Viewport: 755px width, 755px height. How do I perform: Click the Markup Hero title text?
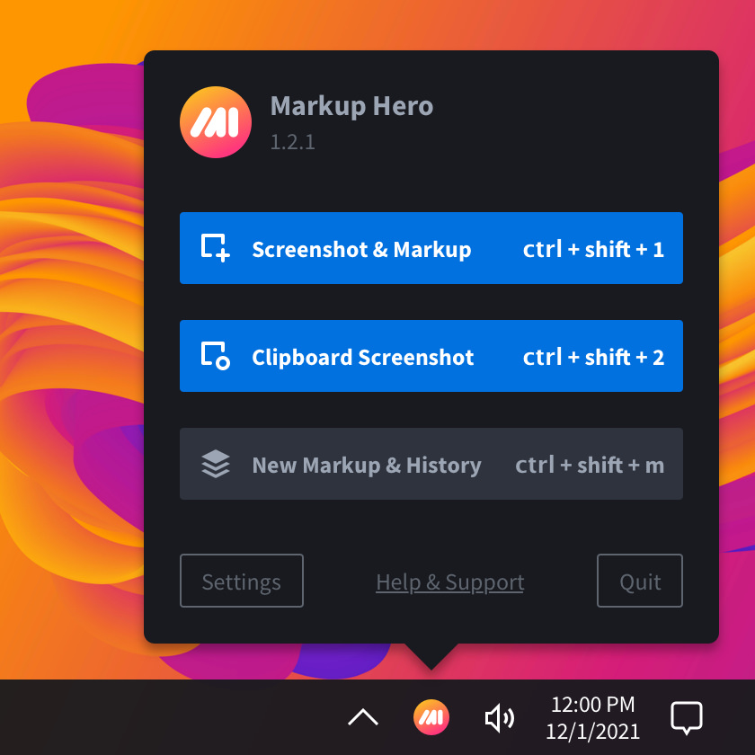pyautogui.click(x=351, y=106)
